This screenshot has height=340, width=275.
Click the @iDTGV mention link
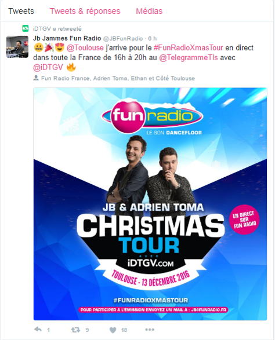click(48, 67)
